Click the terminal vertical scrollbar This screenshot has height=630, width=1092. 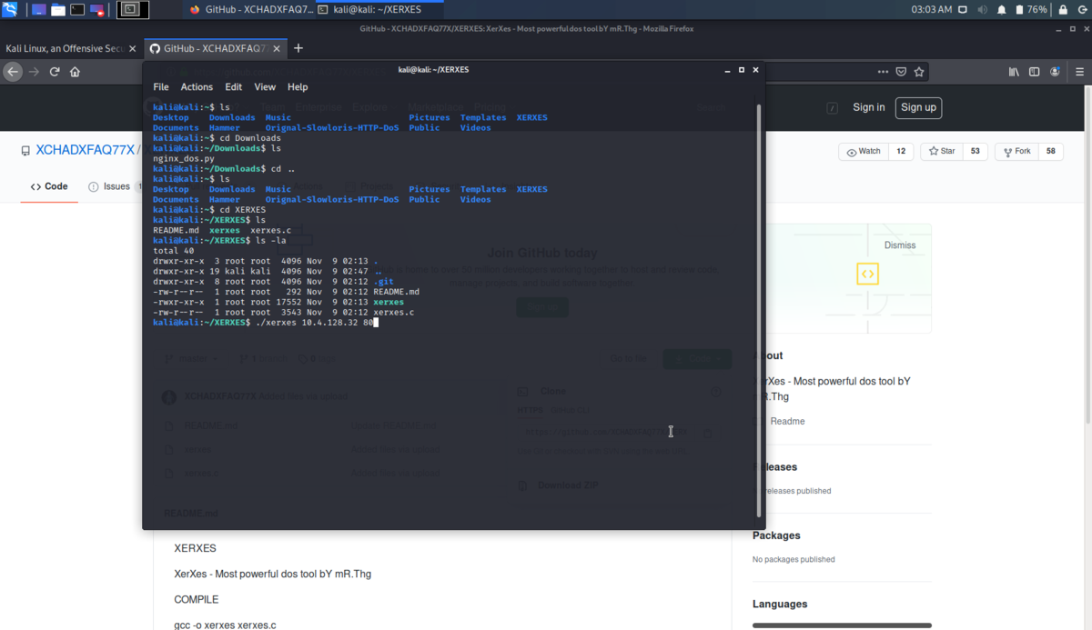coord(761,309)
